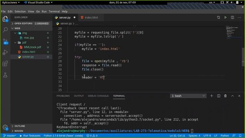Maximize the terminal panel with up chevron
245x138 pixels.
click(x=232, y=96)
